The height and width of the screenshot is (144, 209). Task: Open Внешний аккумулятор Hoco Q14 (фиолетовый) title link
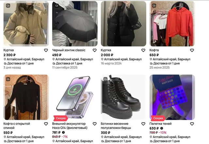(70, 126)
